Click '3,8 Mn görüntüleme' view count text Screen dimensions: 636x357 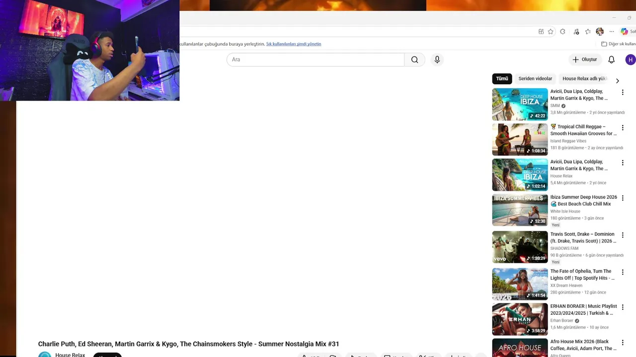coord(568,113)
